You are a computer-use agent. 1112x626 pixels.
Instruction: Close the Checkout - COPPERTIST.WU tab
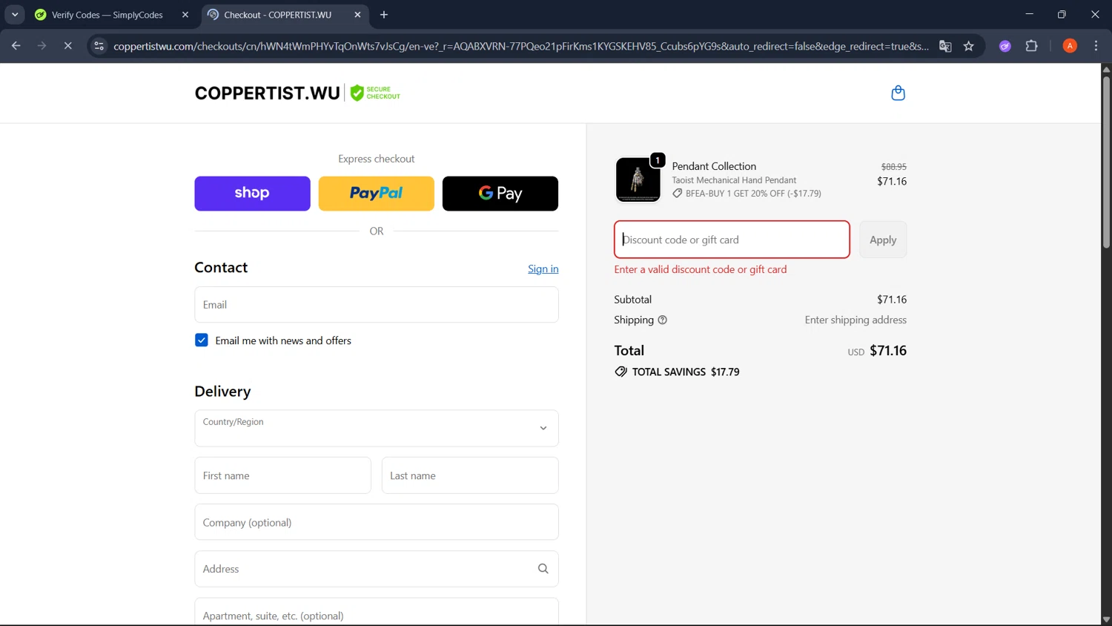pyautogui.click(x=357, y=15)
